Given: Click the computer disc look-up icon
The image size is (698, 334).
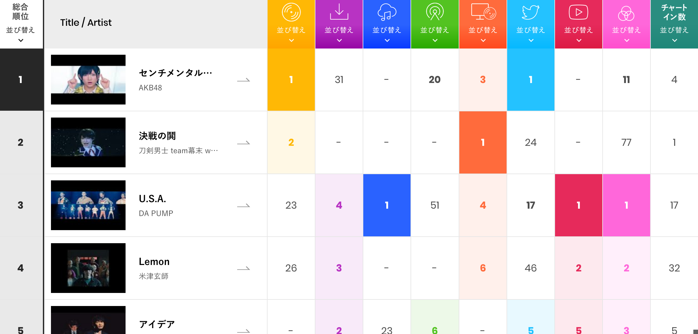Looking at the screenshot, I should [483, 12].
